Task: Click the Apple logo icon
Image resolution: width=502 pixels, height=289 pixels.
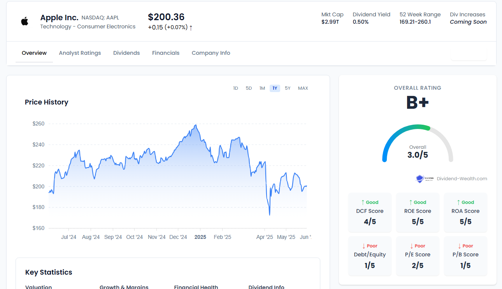Action: point(24,21)
